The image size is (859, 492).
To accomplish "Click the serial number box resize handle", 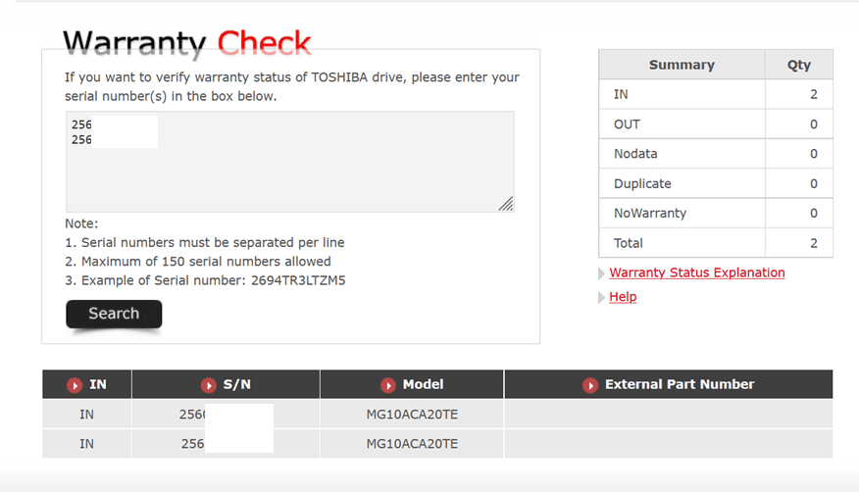I will click(x=505, y=203).
